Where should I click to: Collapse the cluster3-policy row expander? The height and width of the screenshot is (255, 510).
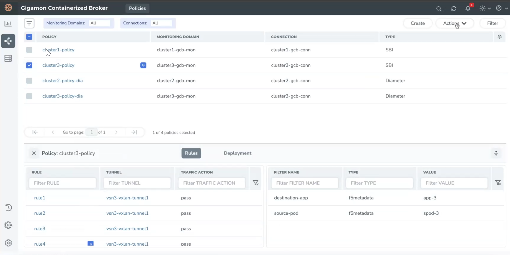(143, 65)
